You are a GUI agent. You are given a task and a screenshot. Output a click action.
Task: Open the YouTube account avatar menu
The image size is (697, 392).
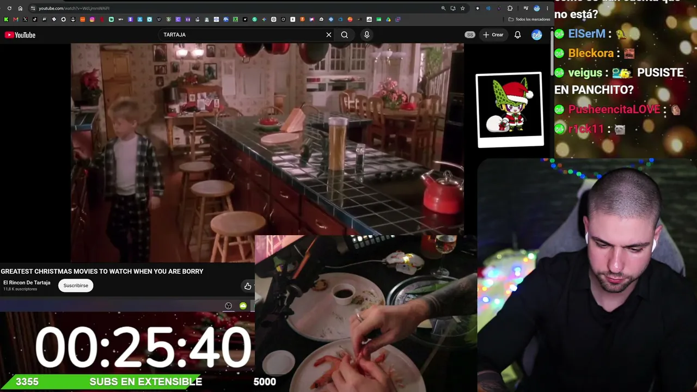pyautogui.click(x=537, y=35)
